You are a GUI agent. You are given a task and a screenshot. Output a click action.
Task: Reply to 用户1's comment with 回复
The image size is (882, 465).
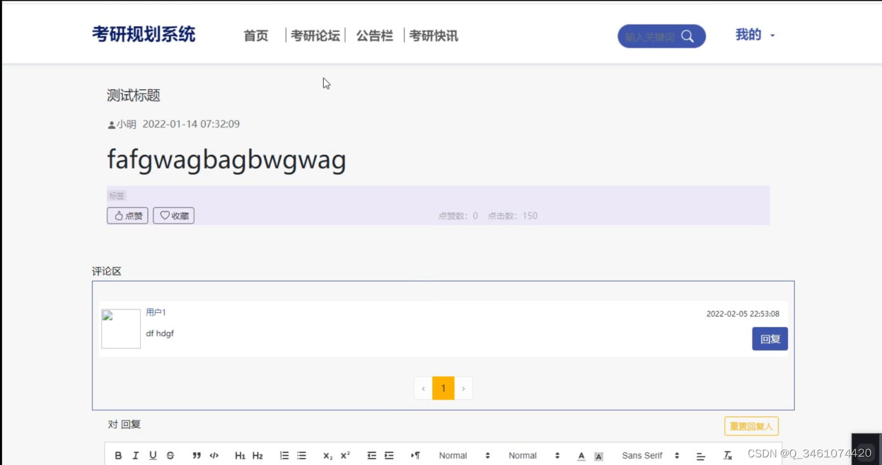pos(770,339)
